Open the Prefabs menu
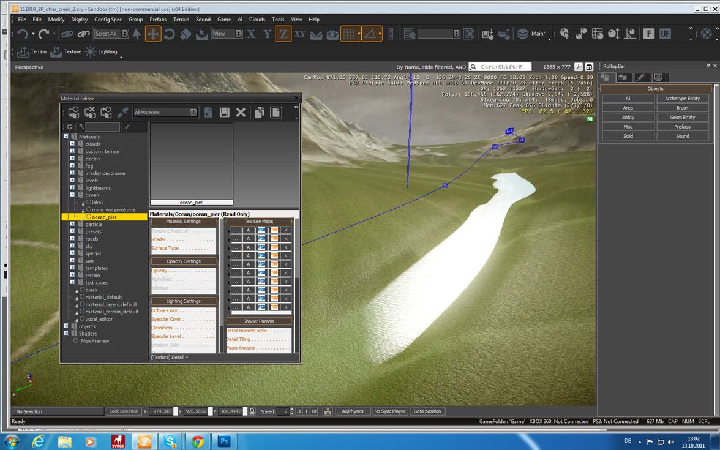 [158, 20]
